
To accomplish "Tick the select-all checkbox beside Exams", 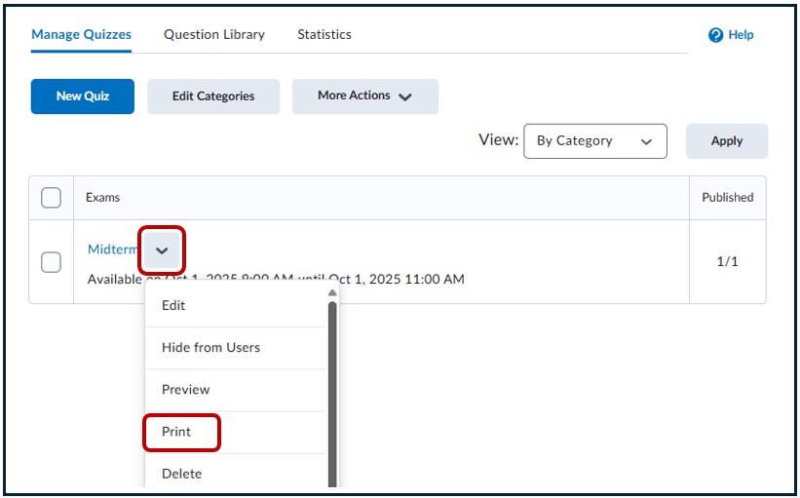I will [x=51, y=198].
